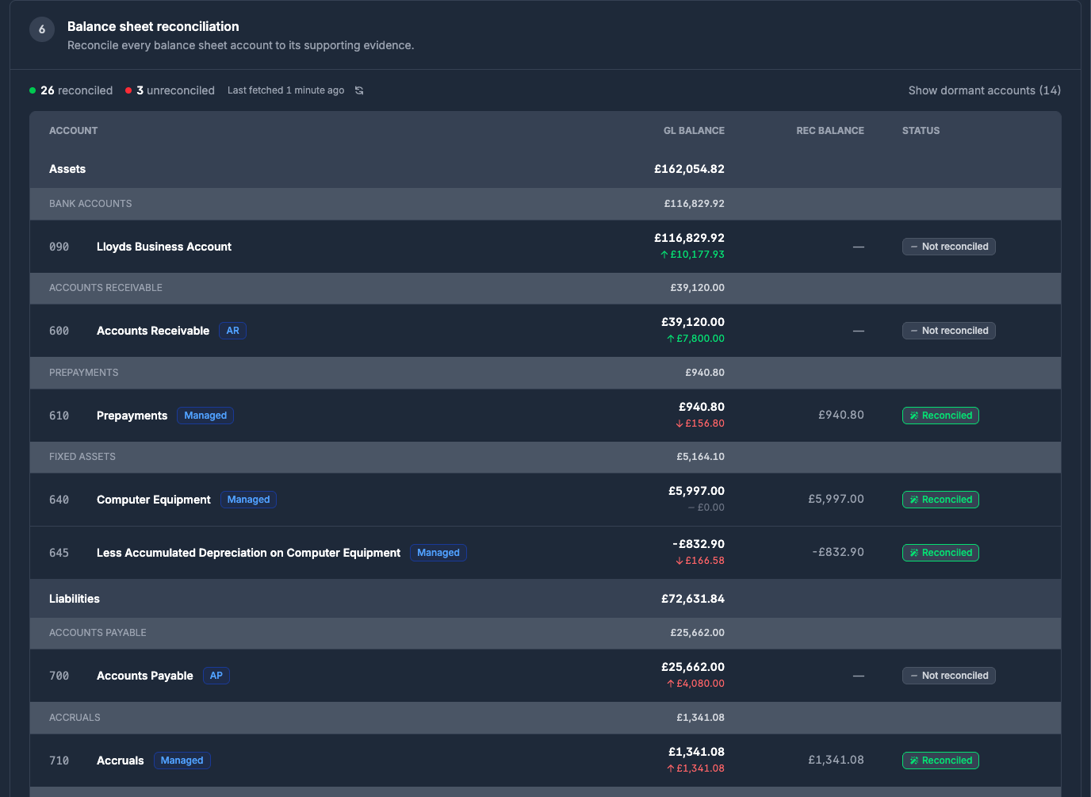This screenshot has height=797, width=1091.
Task: Click the STATUS column header
Action: (x=921, y=131)
